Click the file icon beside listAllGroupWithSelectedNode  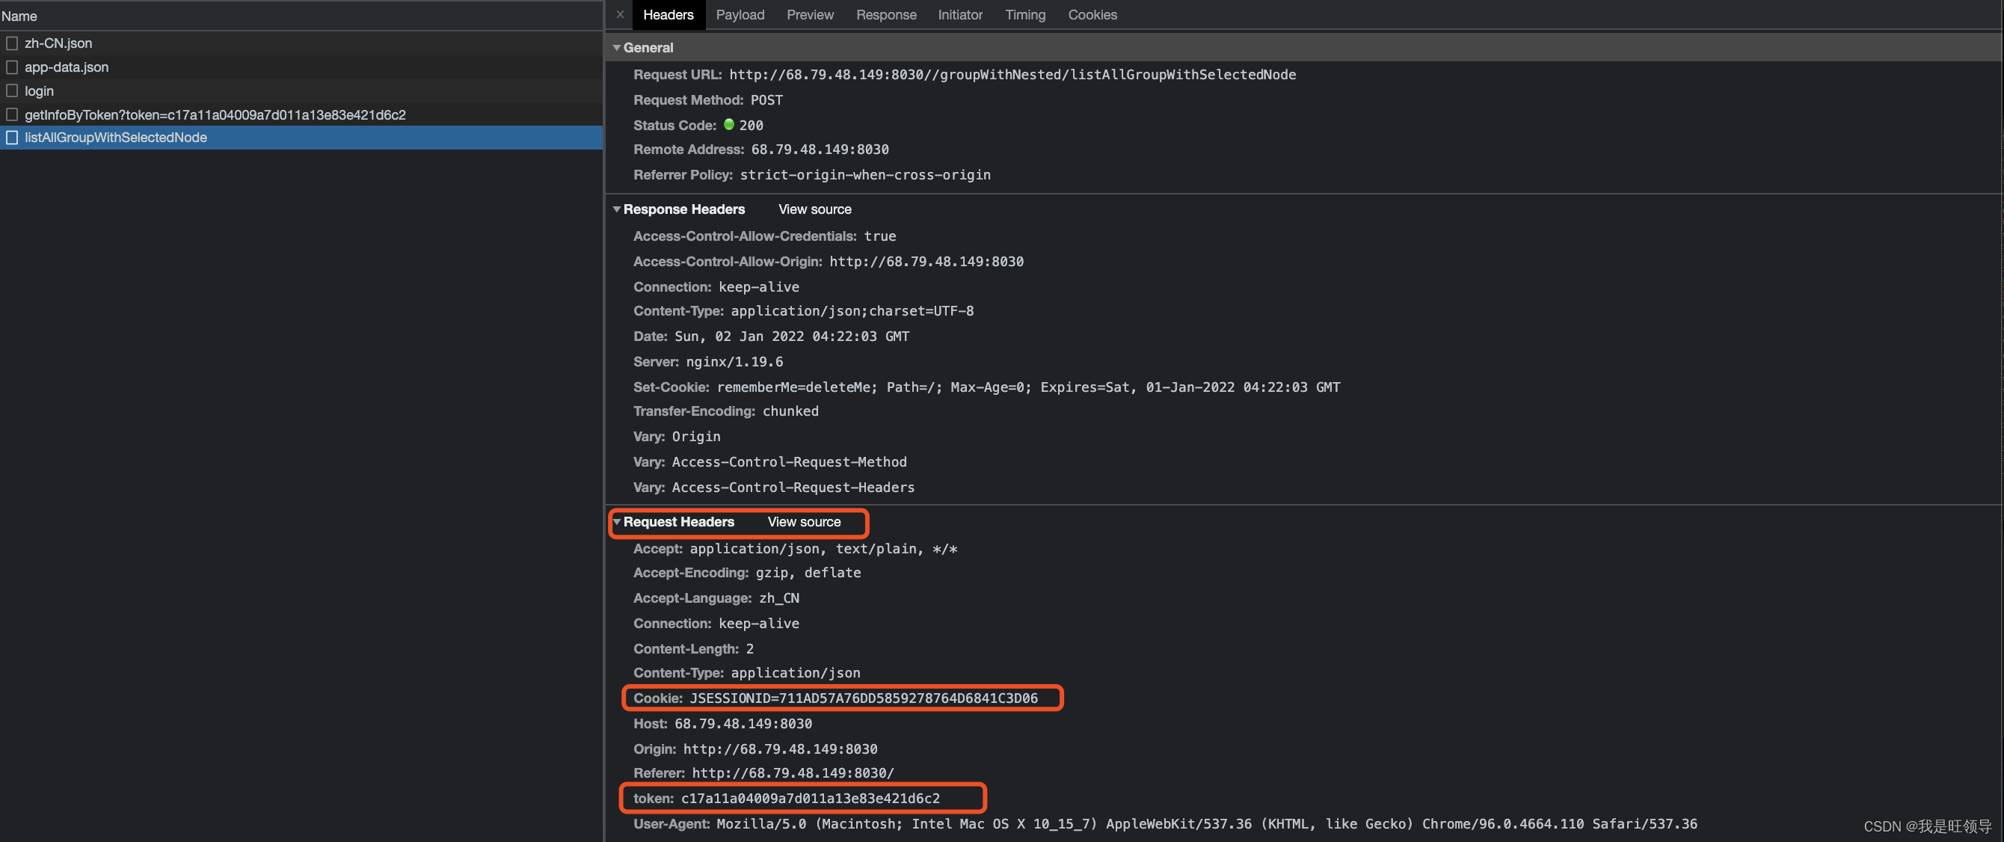click(12, 138)
